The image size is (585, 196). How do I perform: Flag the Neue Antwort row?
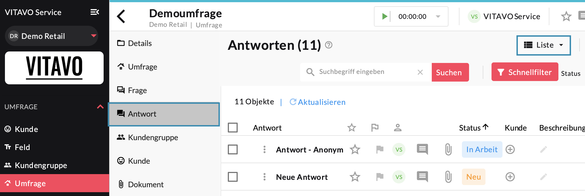point(380,177)
